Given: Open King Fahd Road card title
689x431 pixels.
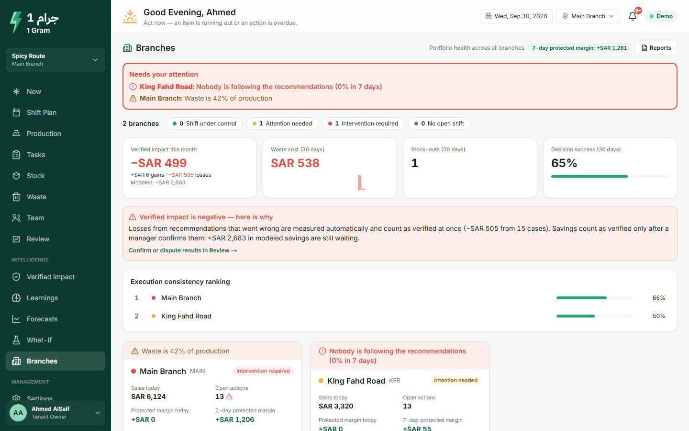Looking at the screenshot, I should (x=356, y=381).
